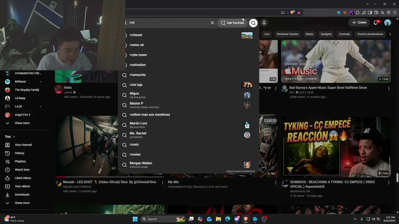Open Brave VPN shield icon

pyautogui.click(x=388, y=12)
